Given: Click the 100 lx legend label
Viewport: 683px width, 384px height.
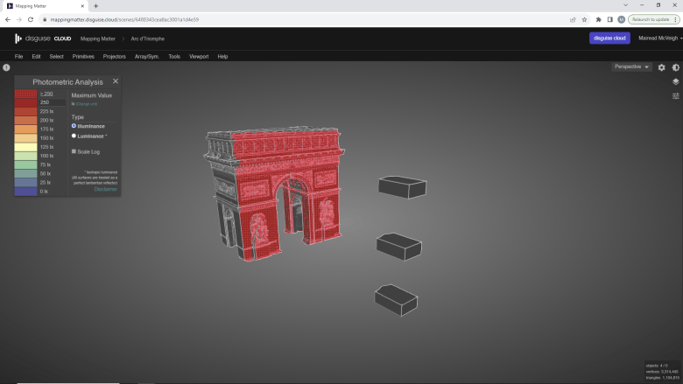Looking at the screenshot, I should [x=46, y=156].
